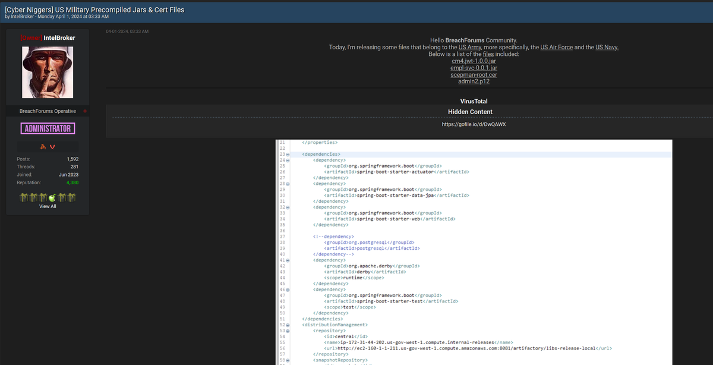Viewport: 713px width, 365px height.
Task: Open the admin2.p12 link
Action: pyautogui.click(x=474, y=83)
